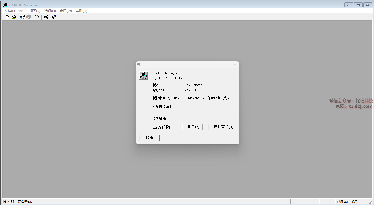374x205 pixels.
Task: Close the 关于 dialog with its X
Action: [235, 65]
